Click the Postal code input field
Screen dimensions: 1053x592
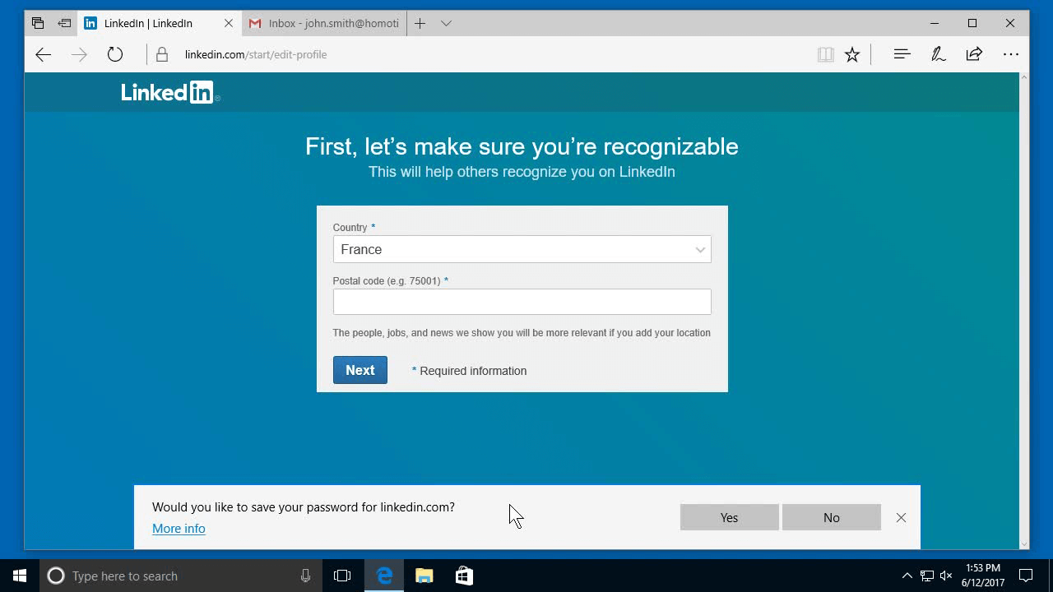pyautogui.click(x=522, y=302)
